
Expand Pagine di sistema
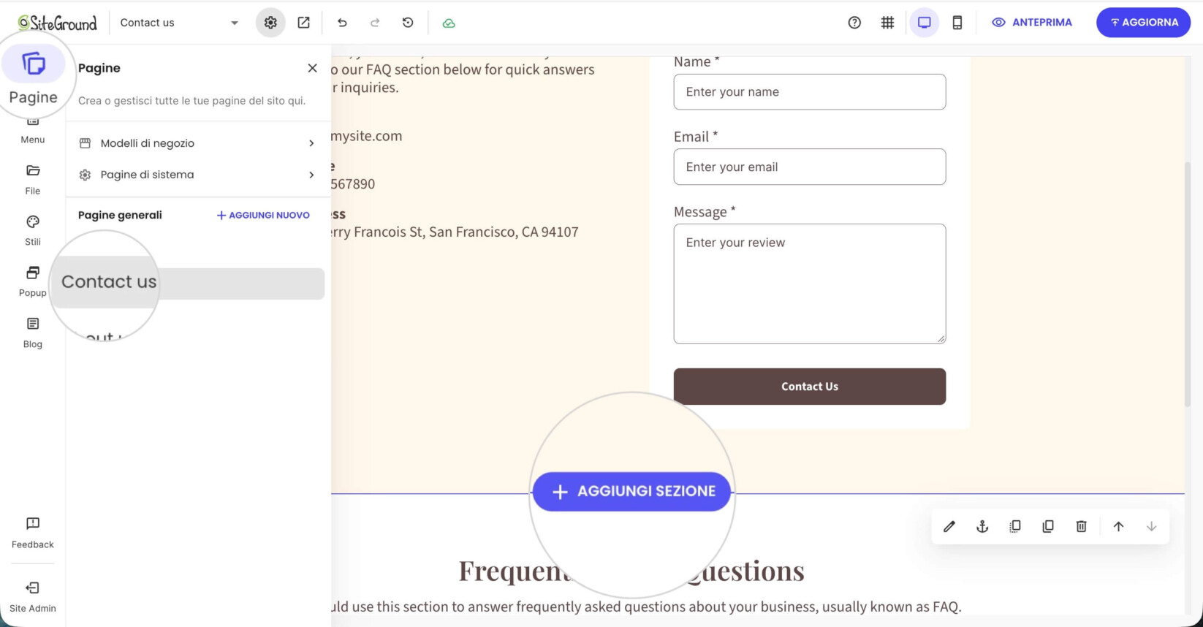[198, 175]
